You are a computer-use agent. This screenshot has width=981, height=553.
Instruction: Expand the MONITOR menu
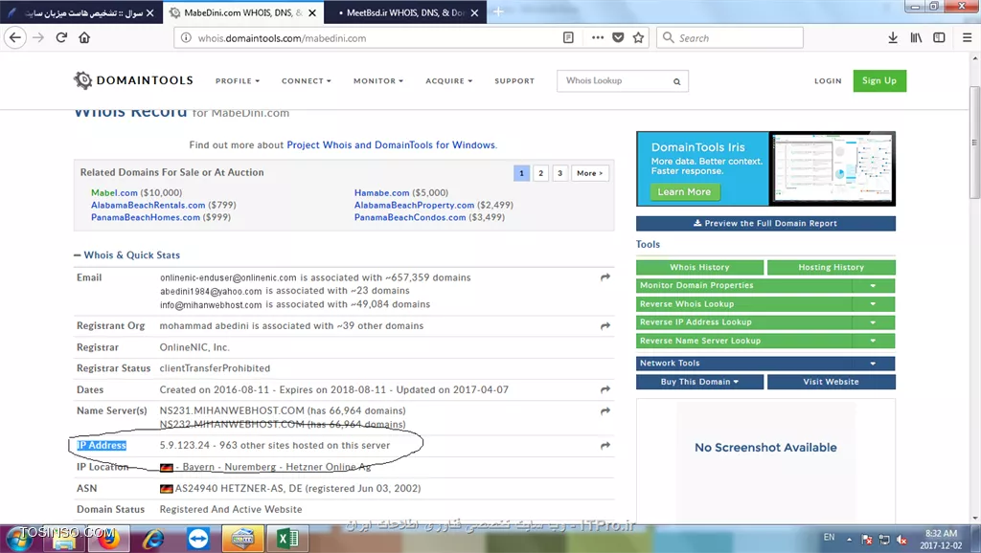click(377, 81)
